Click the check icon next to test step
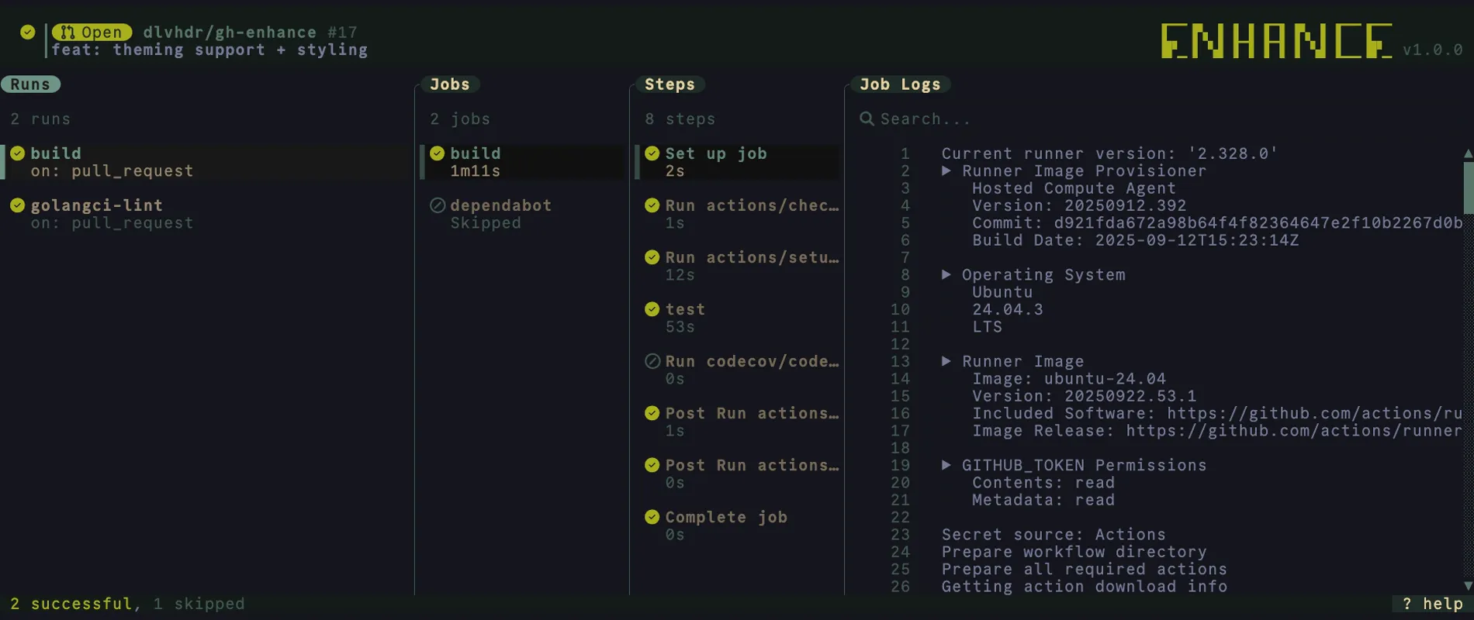1474x620 pixels. [x=652, y=309]
